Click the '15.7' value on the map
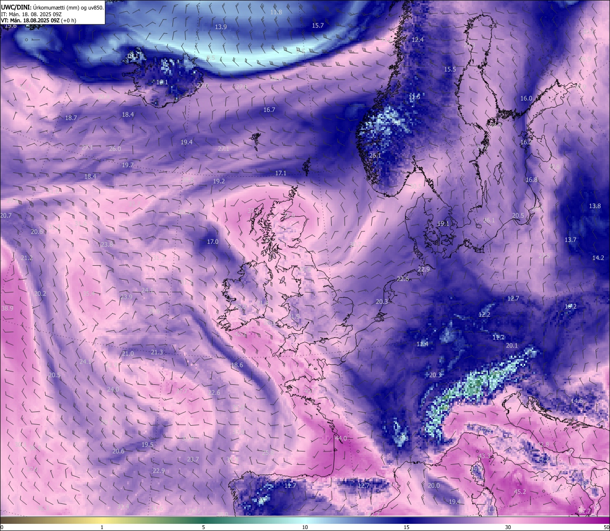The height and width of the screenshot is (531, 610). 318,25
